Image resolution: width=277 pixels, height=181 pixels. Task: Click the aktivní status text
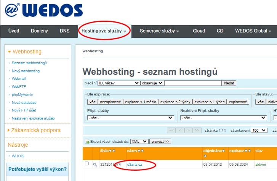click(261, 165)
